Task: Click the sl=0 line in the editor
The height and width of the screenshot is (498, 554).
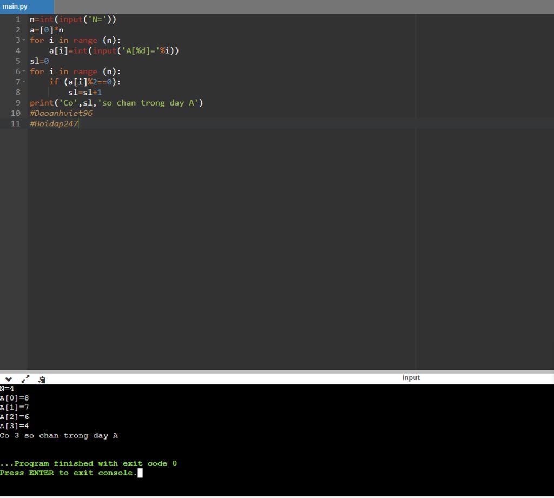Action: click(x=39, y=61)
